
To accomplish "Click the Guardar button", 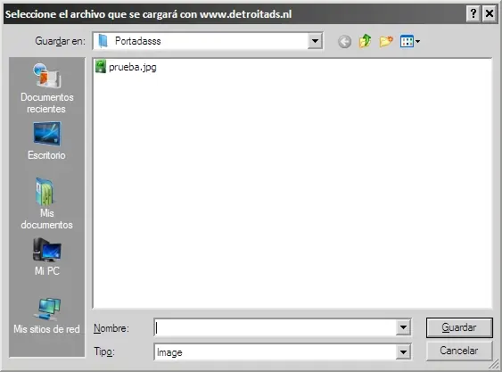I will (459, 327).
